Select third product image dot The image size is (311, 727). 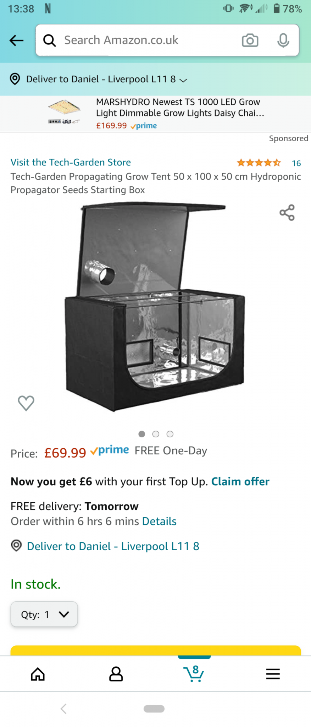(x=170, y=434)
